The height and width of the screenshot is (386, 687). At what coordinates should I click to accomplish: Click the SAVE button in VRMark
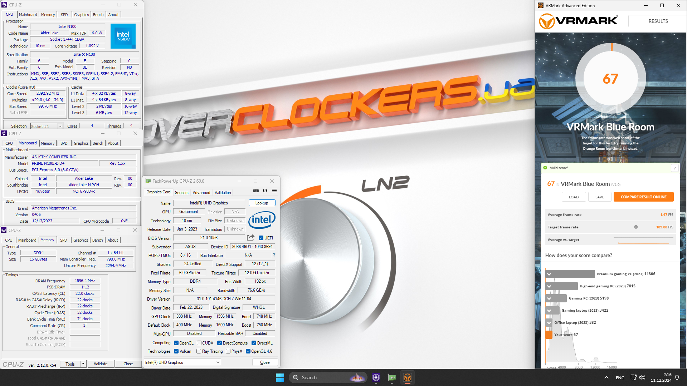tap(600, 197)
